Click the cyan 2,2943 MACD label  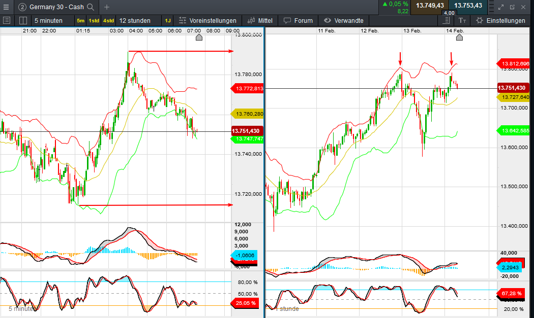(x=508, y=268)
